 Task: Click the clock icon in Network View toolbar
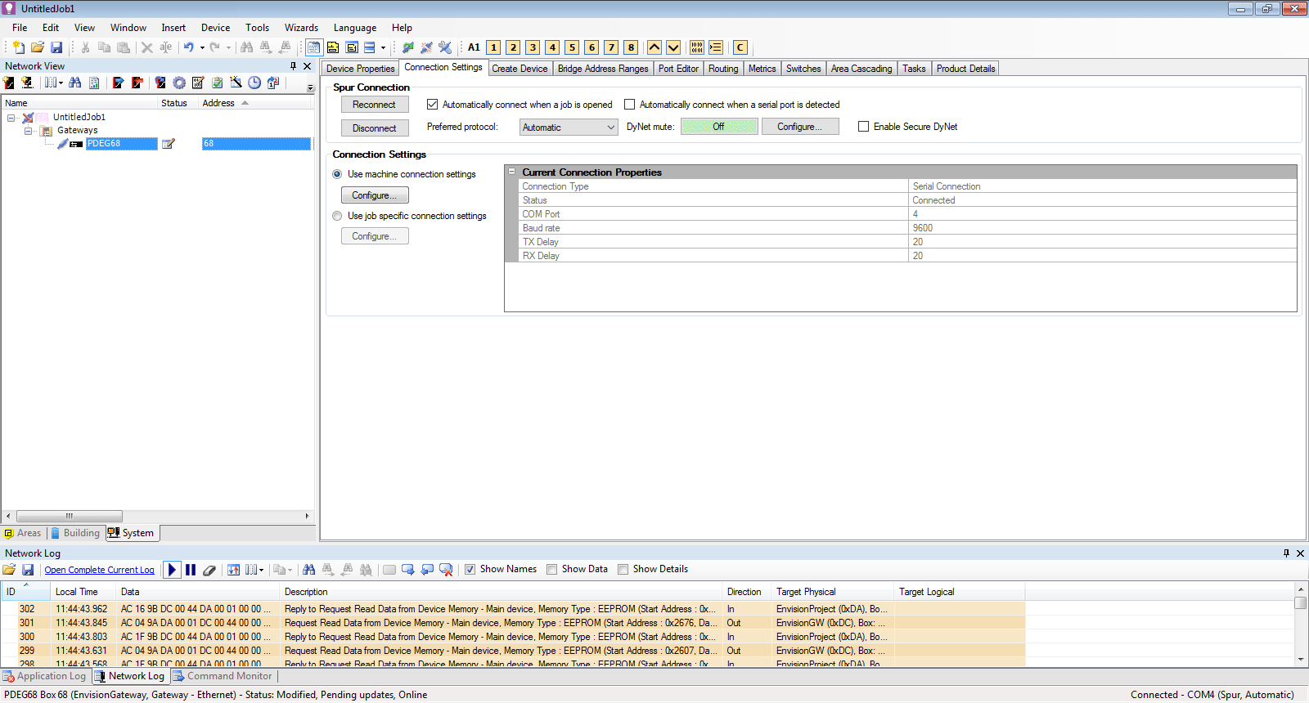[x=254, y=83]
